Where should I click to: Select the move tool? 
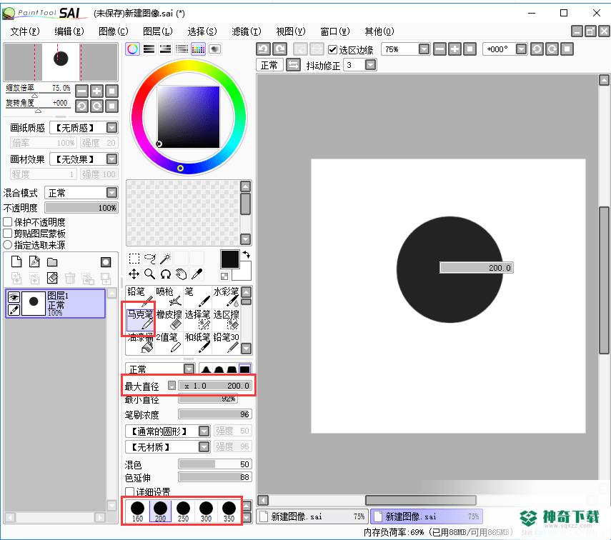coord(134,274)
